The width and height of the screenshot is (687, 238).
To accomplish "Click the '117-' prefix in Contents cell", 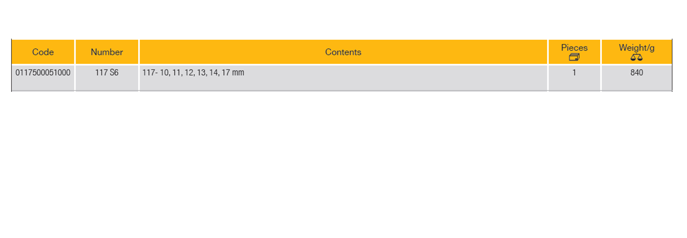I will coord(150,72).
